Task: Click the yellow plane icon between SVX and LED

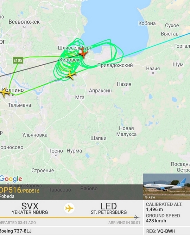Action: [x=69, y=208]
